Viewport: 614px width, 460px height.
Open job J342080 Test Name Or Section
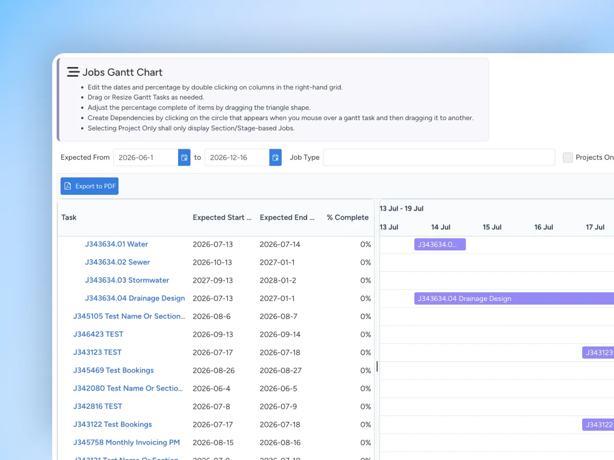[128, 388]
